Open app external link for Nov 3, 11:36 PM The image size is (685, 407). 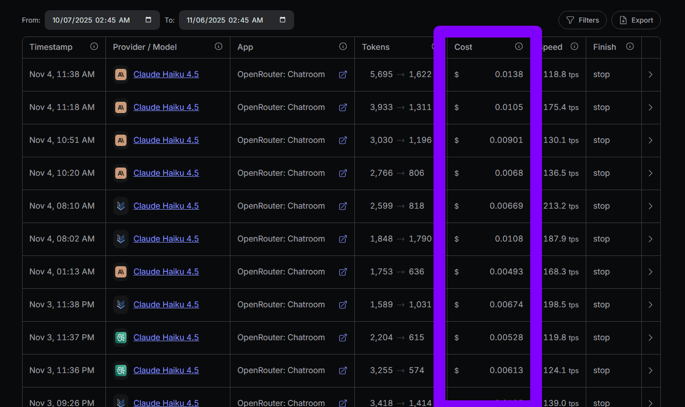(x=343, y=371)
